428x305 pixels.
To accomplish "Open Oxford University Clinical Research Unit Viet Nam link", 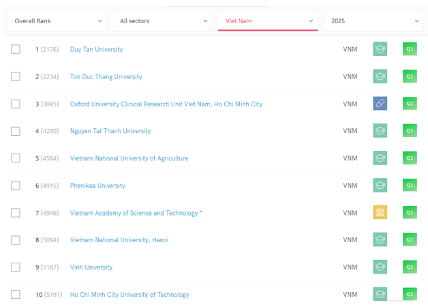I will [x=166, y=104].
